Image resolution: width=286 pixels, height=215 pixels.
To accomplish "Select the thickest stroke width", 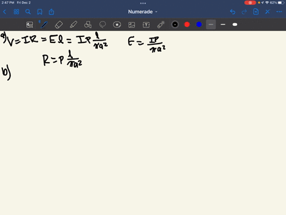I will click(235, 24).
